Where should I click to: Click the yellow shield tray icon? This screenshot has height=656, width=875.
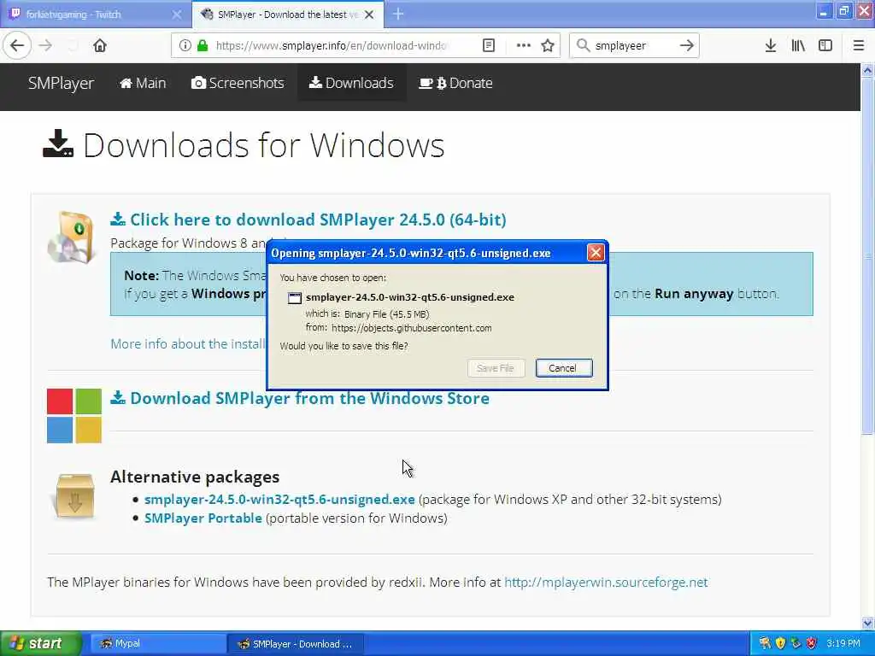point(780,643)
